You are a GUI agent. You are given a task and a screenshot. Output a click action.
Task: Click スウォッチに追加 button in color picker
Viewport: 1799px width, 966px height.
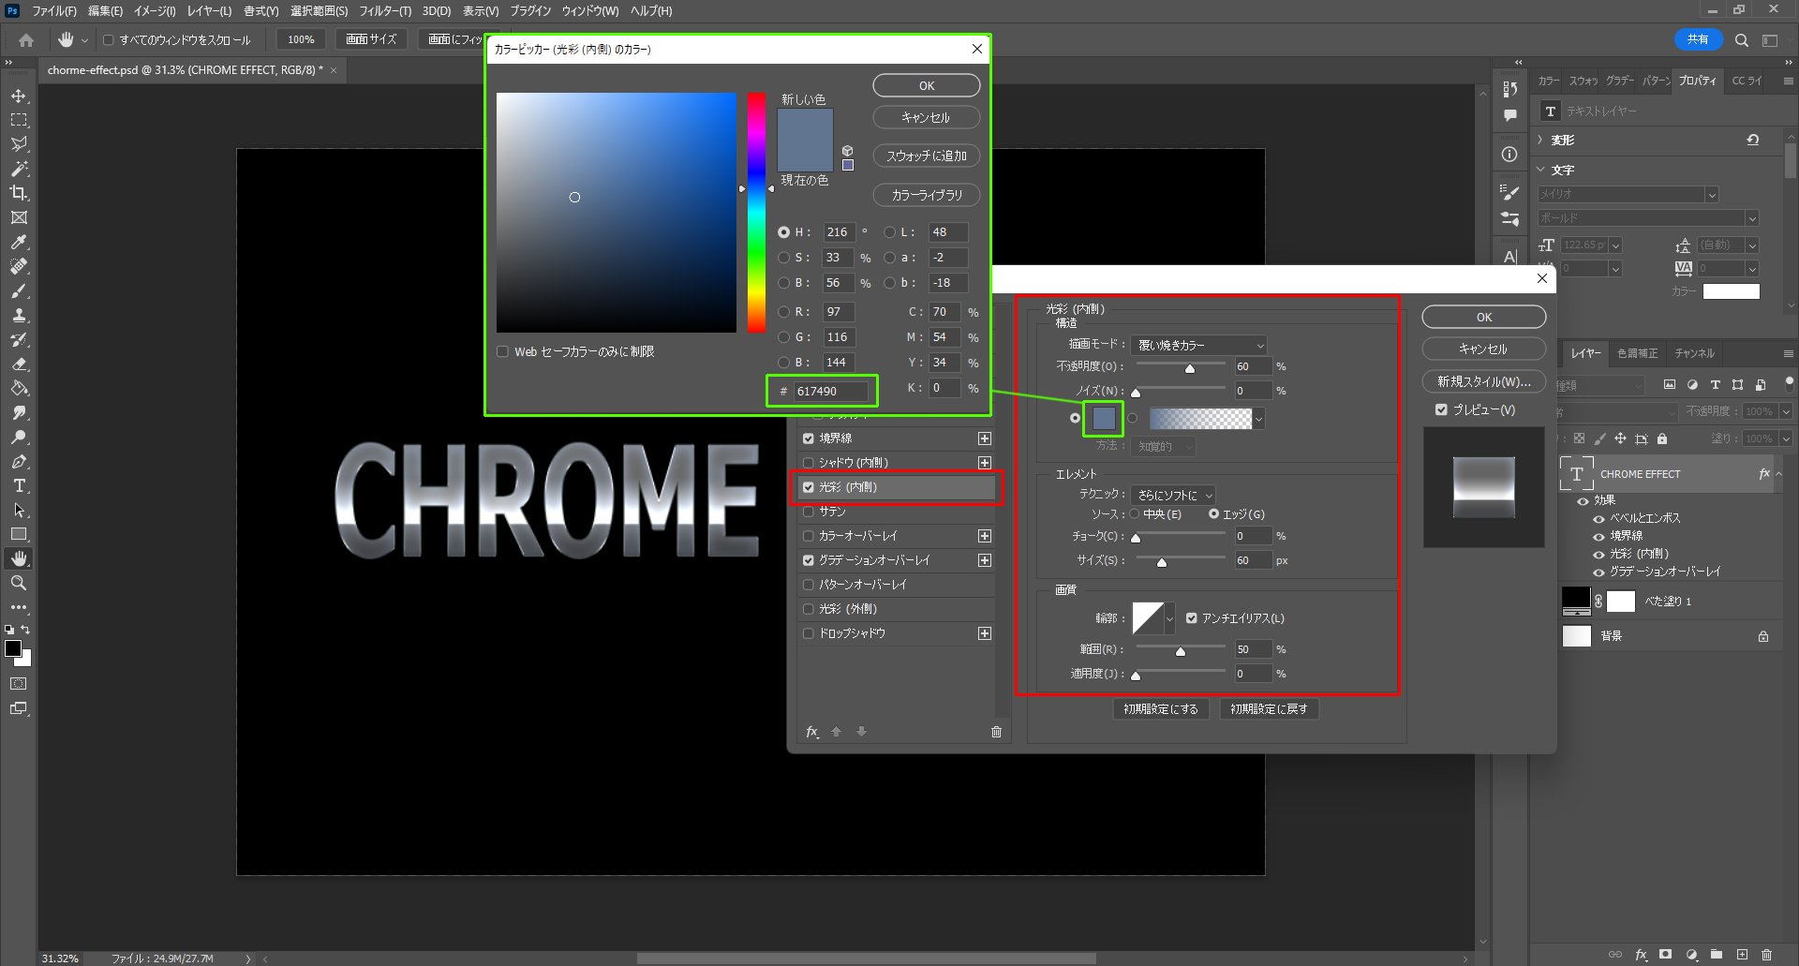tap(926, 156)
